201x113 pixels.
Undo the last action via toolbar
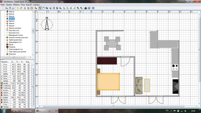coord(17,8)
